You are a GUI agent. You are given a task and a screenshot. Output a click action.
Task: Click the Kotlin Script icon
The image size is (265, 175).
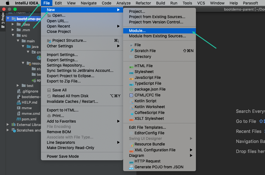(x=131, y=101)
